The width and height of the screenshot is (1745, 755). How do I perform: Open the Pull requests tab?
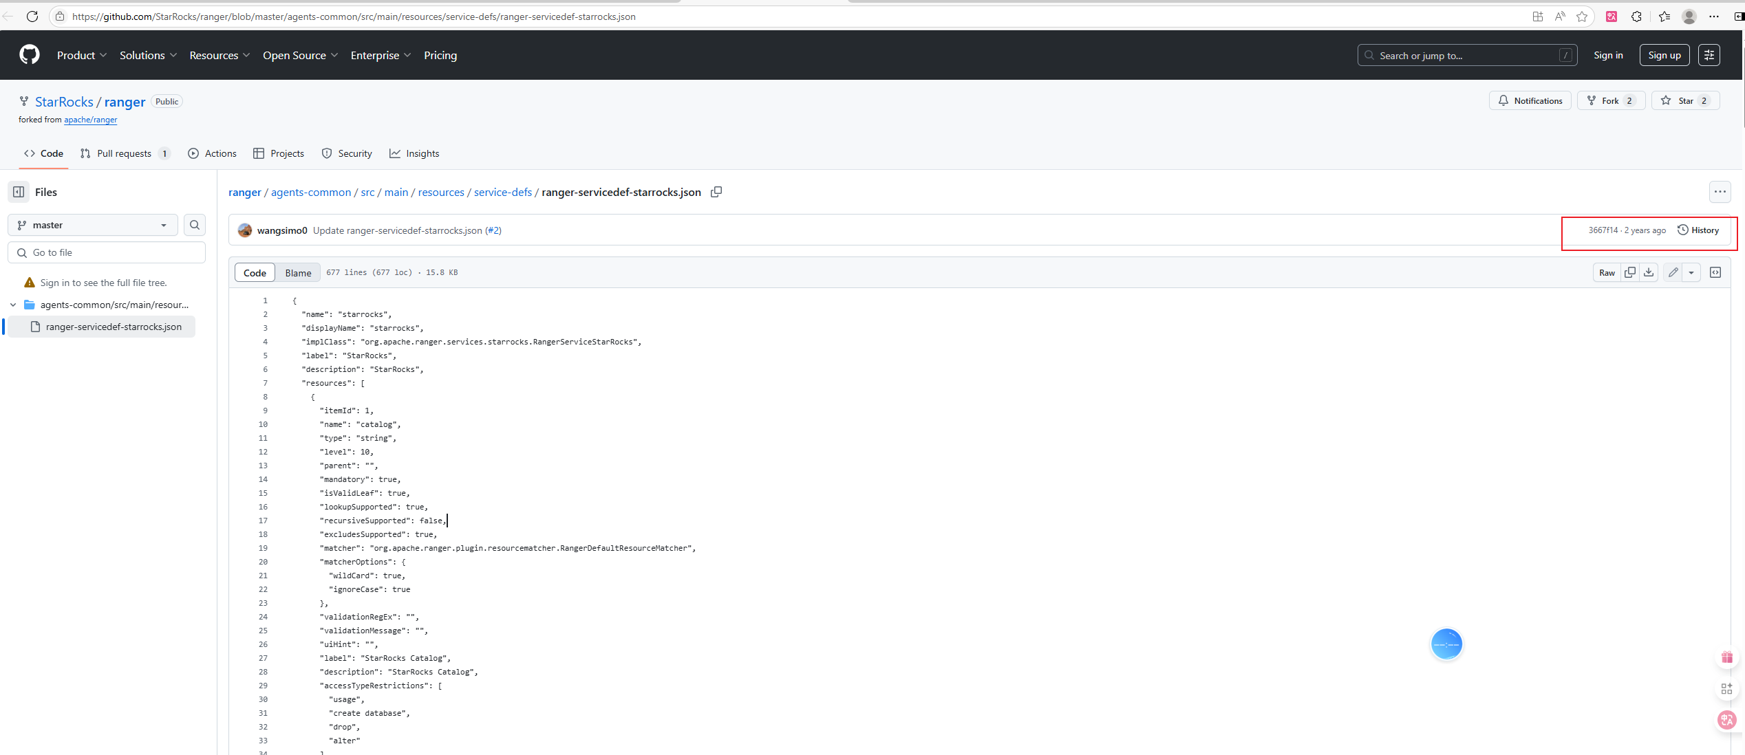(x=125, y=153)
